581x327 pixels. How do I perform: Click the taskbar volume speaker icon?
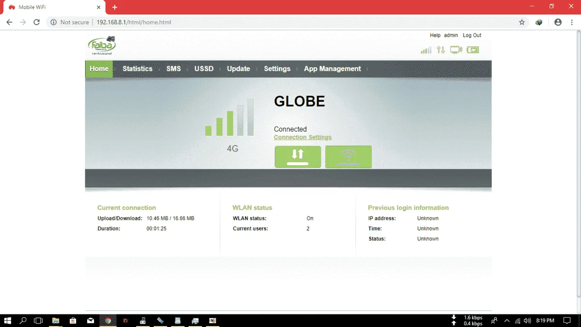527,320
